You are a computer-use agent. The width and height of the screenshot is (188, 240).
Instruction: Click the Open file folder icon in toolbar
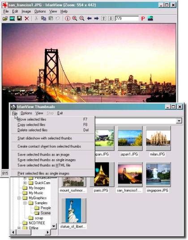point(5,19)
